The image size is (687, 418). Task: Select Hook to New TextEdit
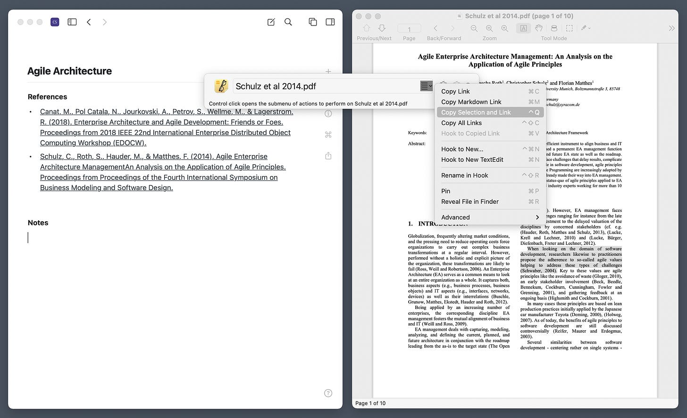[490, 159]
